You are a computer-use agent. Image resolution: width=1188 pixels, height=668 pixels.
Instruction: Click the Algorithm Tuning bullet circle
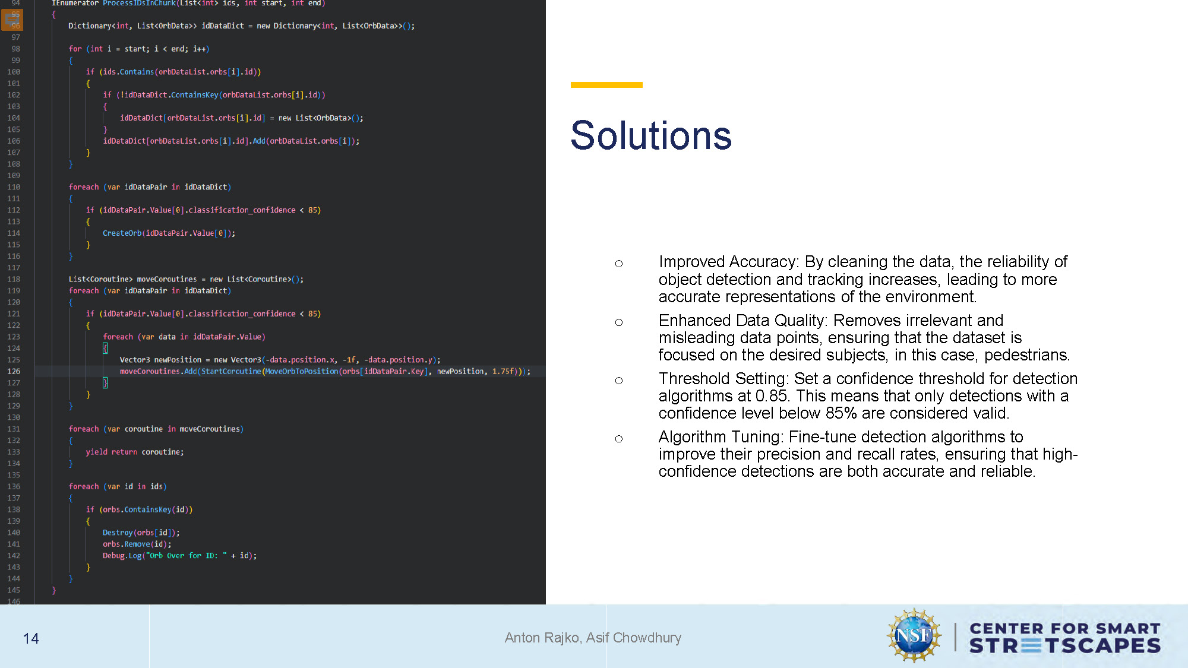click(619, 439)
